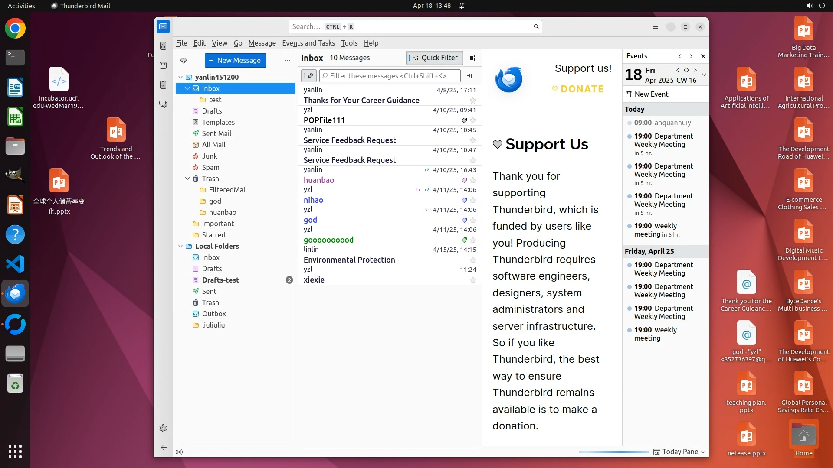Click the New Message button
This screenshot has width=833, height=468.
[x=235, y=60]
